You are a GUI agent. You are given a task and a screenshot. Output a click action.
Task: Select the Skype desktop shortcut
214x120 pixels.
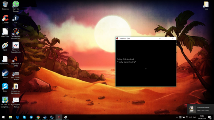pos(5,87)
